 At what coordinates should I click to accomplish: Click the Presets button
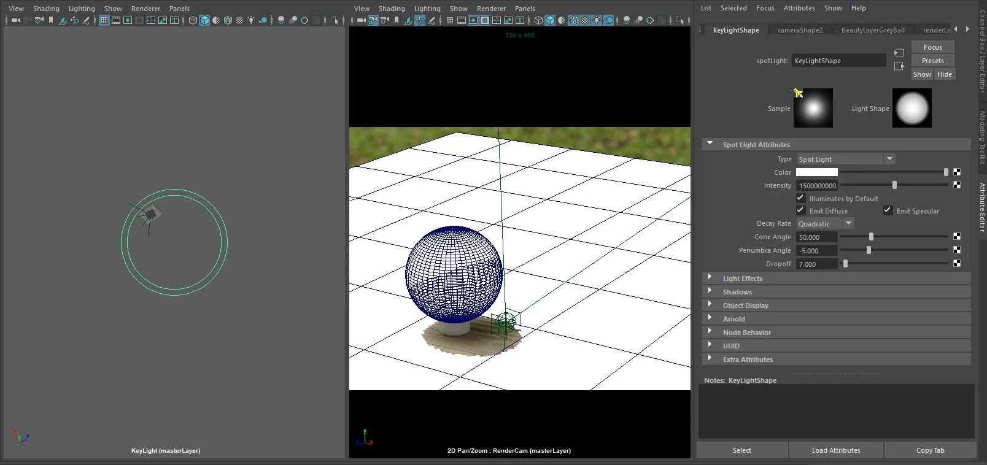click(x=932, y=61)
